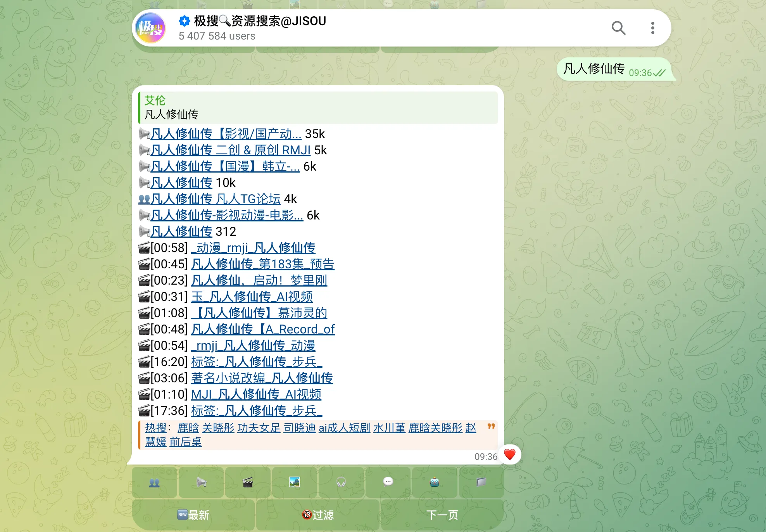Screen dimensions: 766x532
Task: Click the 最新 button
Action: (193, 515)
